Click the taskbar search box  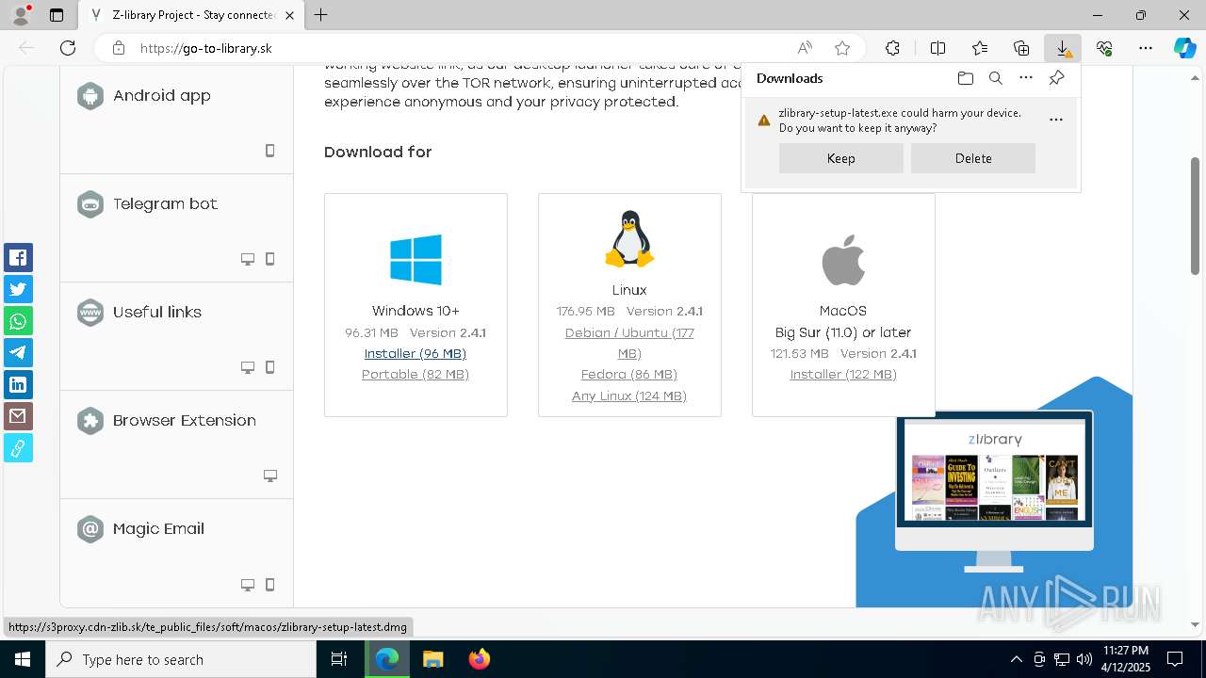(181, 659)
